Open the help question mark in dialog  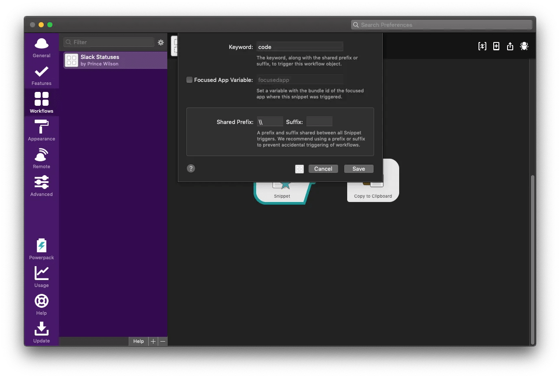[x=191, y=168]
